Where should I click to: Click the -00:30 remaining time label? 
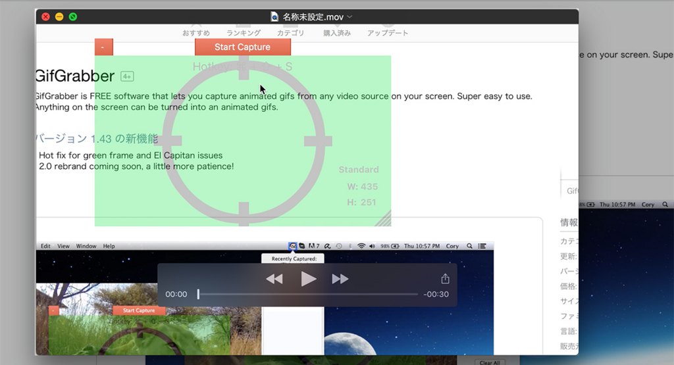coord(436,294)
